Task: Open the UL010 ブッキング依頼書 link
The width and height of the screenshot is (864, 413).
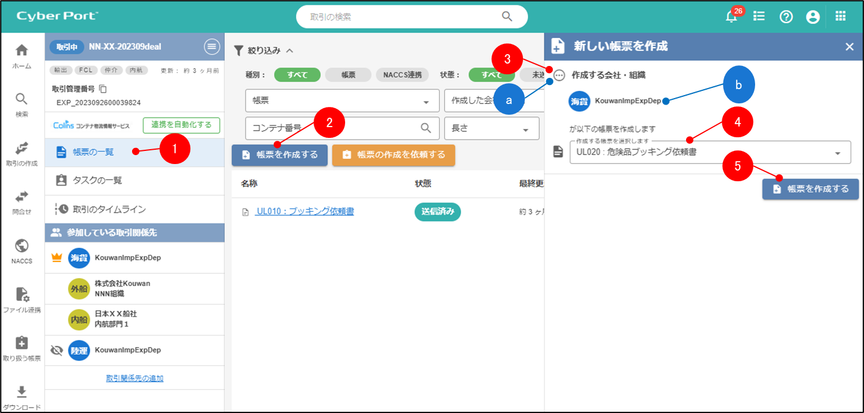Action: (304, 212)
